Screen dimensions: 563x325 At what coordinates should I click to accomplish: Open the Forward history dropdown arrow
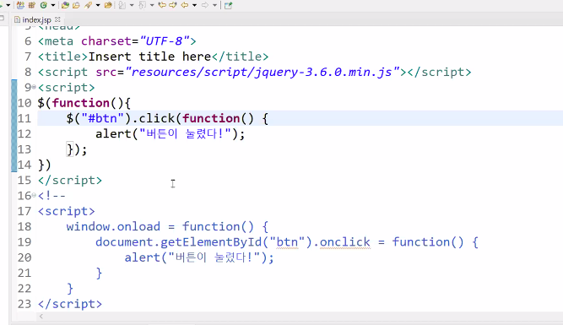214,5
